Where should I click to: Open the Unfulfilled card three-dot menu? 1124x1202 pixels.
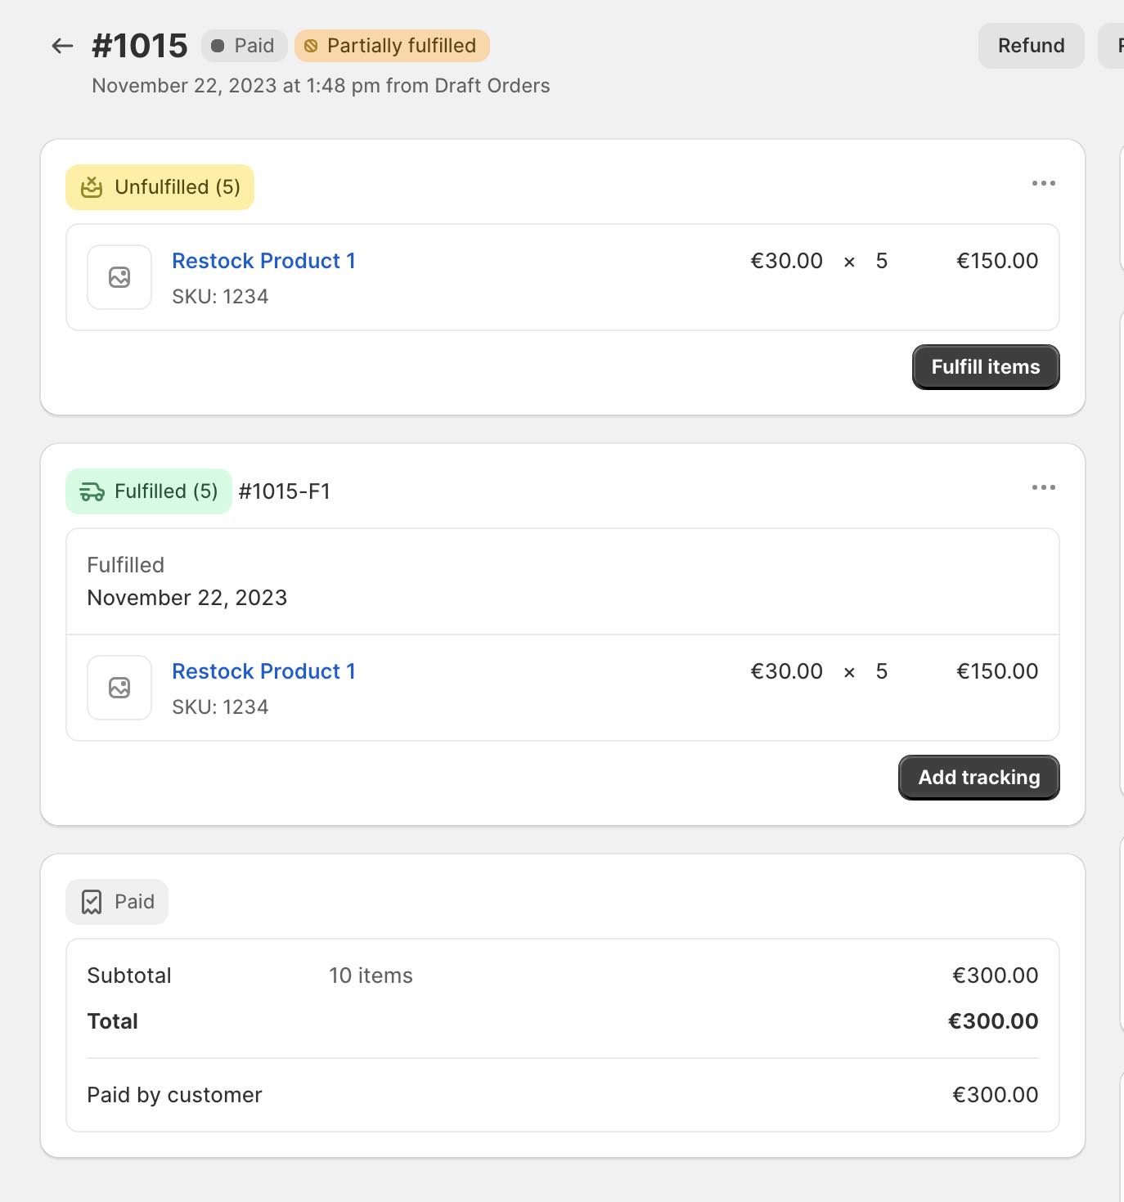(x=1043, y=183)
